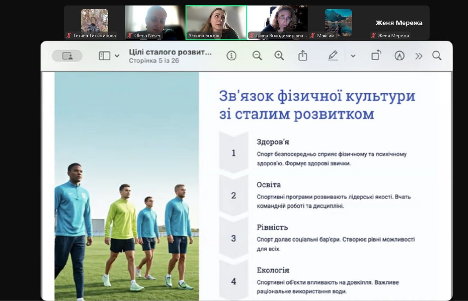Click the number 1 chevron beside Здоров'я
Image resolution: width=468 pixels, height=301 pixels.
(x=234, y=153)
